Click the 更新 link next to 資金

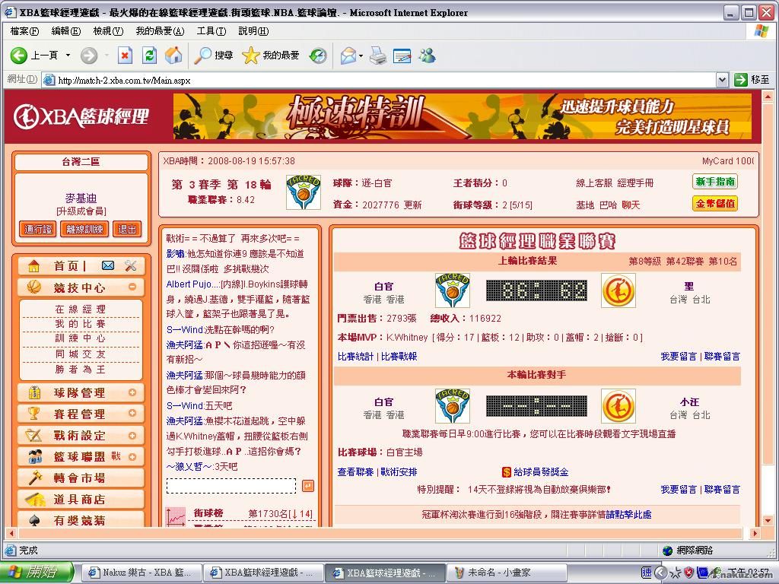point(412,205)
